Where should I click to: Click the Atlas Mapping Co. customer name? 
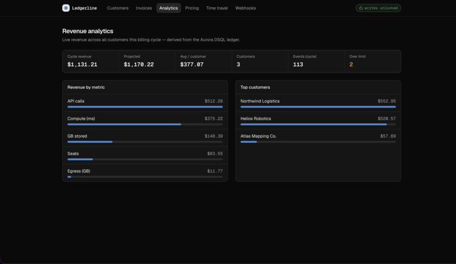pyautogui.click(x=258, y=136)
